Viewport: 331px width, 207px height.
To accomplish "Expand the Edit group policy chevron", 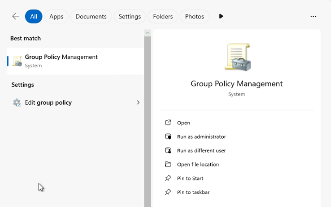I will click(x=138, y=102).
